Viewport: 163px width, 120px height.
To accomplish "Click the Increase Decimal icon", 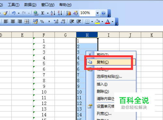I will coord(56,21).
